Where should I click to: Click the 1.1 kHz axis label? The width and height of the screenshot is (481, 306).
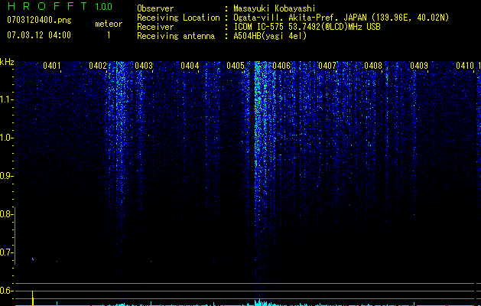point(6,99)
